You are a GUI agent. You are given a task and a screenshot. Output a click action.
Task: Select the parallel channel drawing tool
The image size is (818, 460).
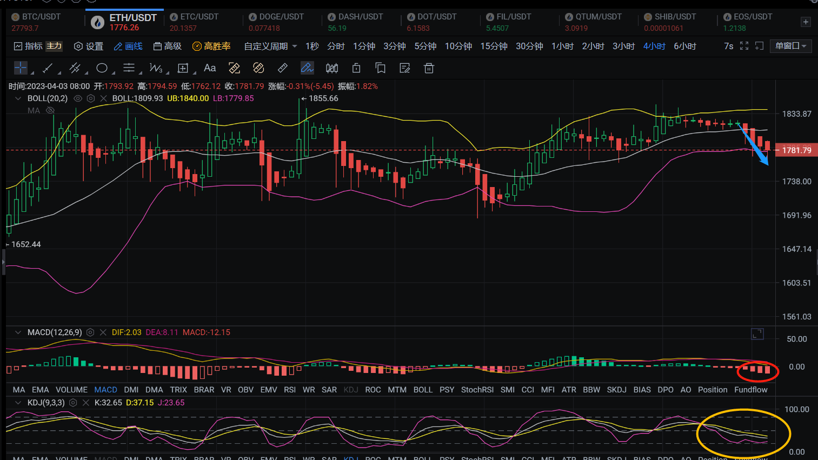click(x=75, y=68)
